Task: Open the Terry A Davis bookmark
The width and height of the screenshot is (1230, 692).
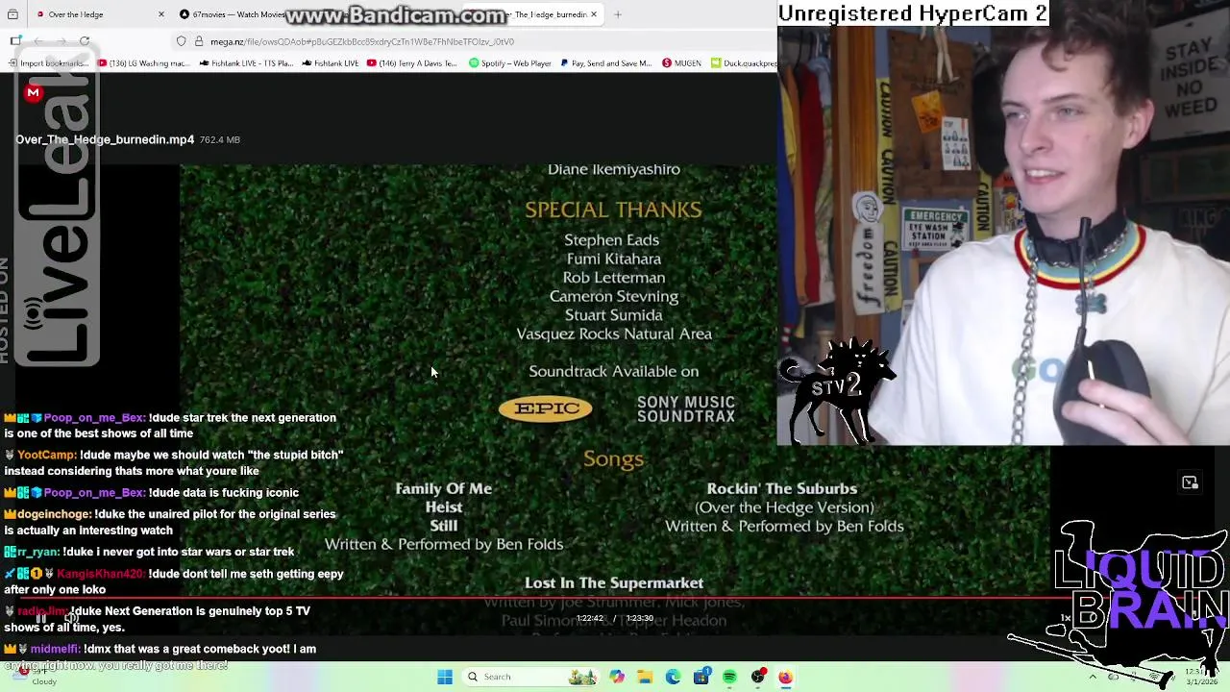Action: coord(412,63)
